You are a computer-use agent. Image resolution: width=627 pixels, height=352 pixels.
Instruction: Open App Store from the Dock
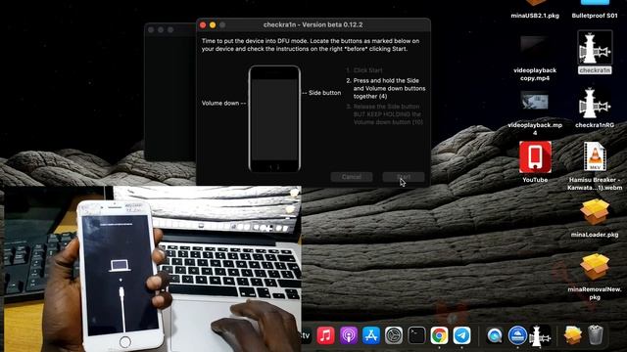coord(371,335)
